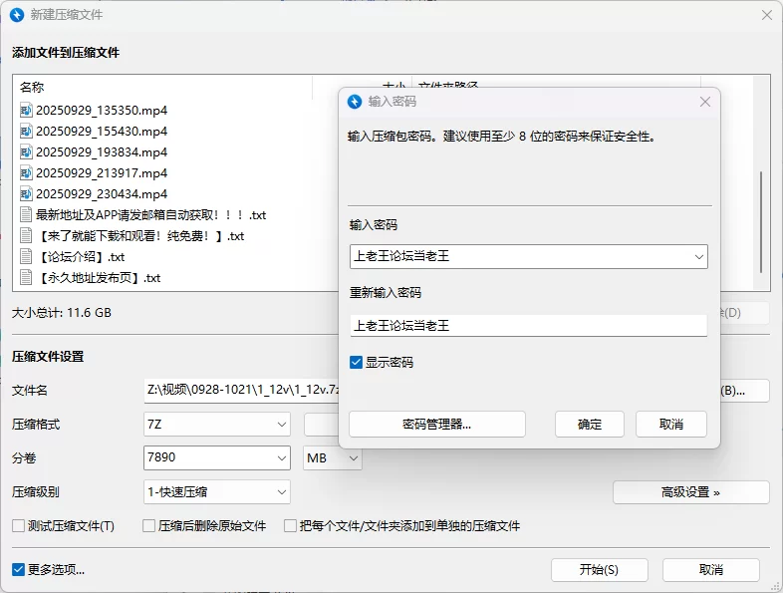Screen dimensions: 783x593
Task: Confirm password with 确定 button
Action: (x=590, y=424)
